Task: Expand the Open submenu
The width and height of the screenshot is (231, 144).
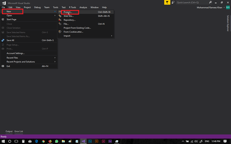Action: coord(29,15)
